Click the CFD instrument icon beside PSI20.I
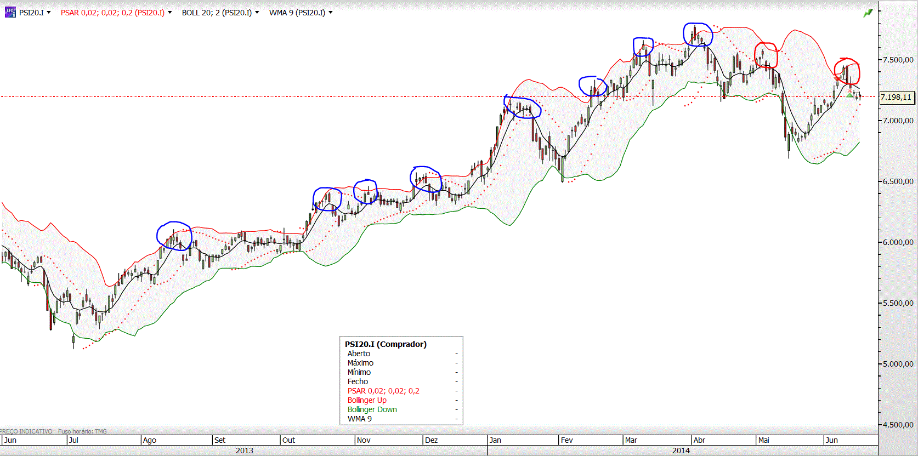The image size is (918, 456). click(x=10, y=12)
